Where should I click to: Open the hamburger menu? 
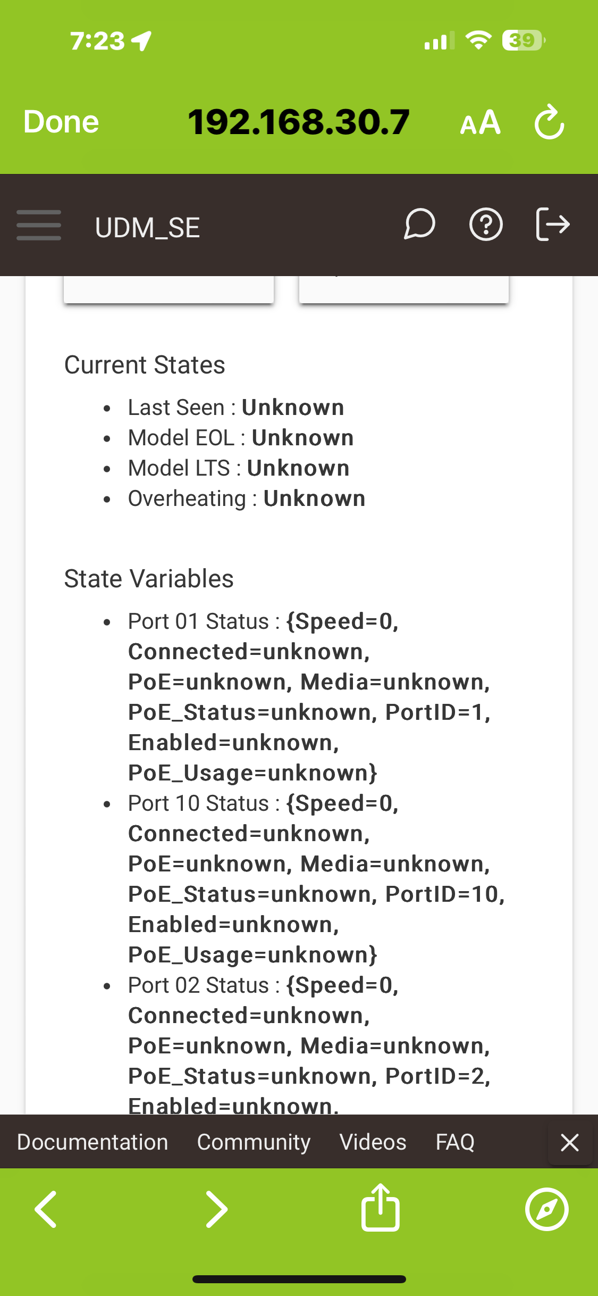pyautogui.click(x=39, y=225)
